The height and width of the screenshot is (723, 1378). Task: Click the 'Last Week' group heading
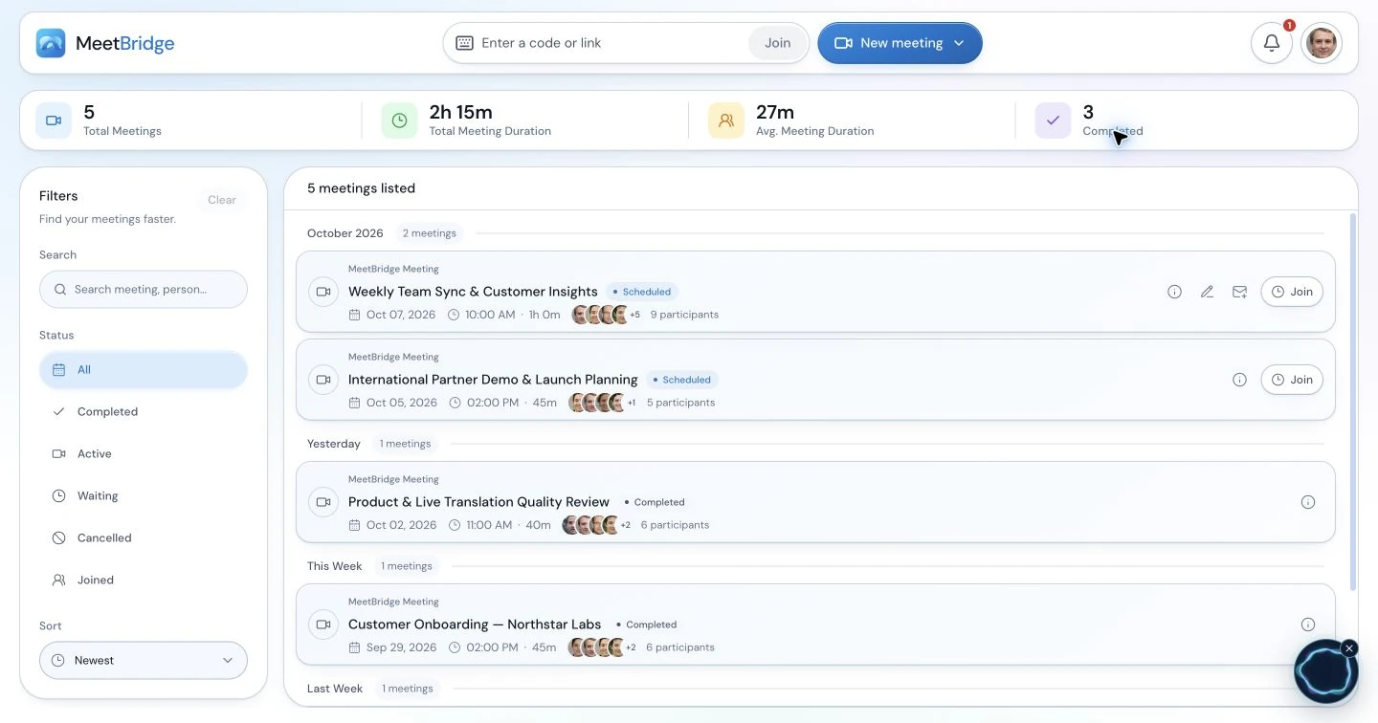tap(335, 689)
